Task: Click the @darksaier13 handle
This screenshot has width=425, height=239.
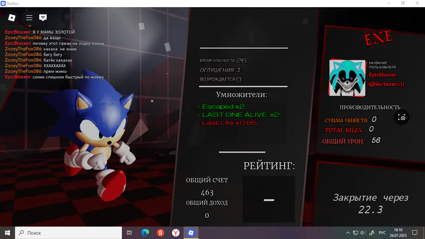Action: (x=386, y=84)
